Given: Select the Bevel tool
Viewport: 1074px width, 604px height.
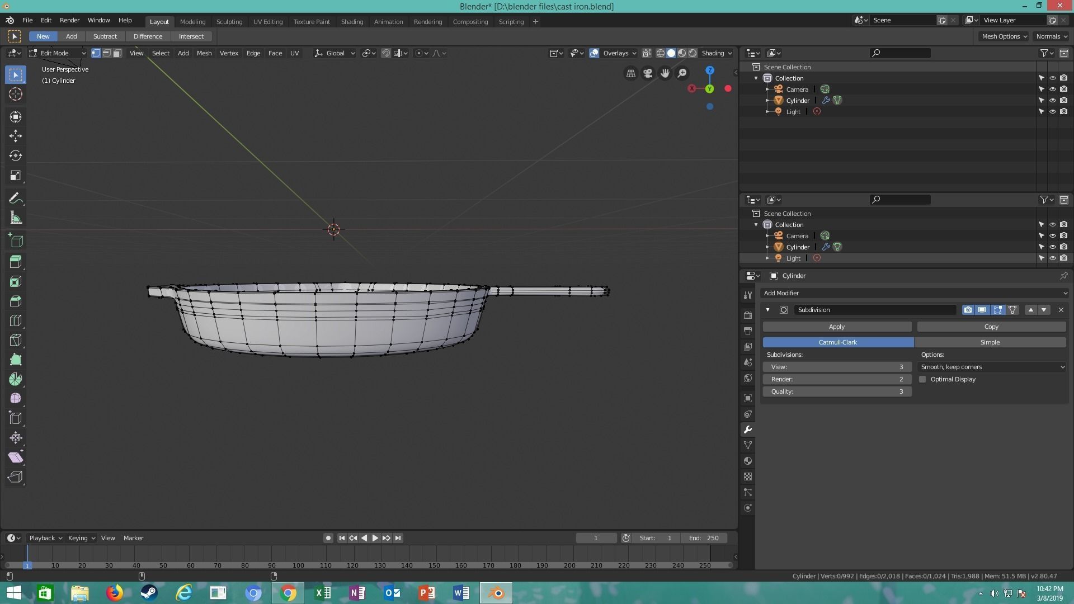Looking at the screenshot, I should click(x=16, y=301).
